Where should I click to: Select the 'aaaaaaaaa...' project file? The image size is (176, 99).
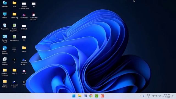pyautogui.click(x=14, y=38)
